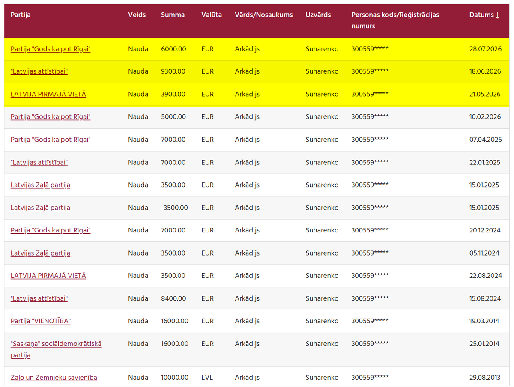Click the Personas kods/Reģistrācijas numurs header
This screenshot has width=514, height=387.
(x=395, y=21)
